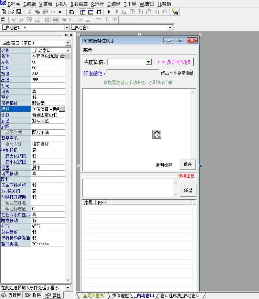The height and width of the screenshot is (299, 259).
Task: Run the program with the play icon
Action: click(109, 12)
